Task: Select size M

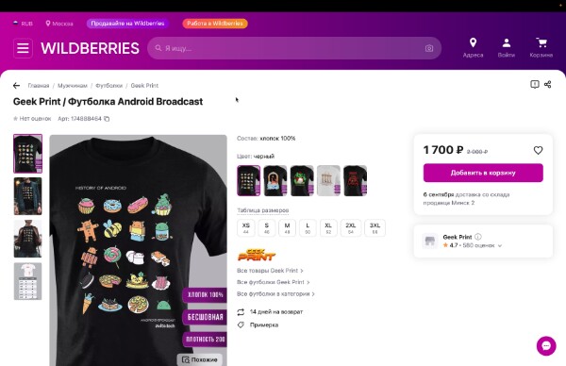Action: coord(287,227)
